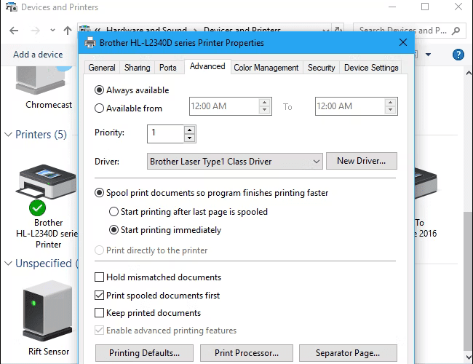473x364 pixels.
Task: Click the New Driver... button
Action: (362, 161)
